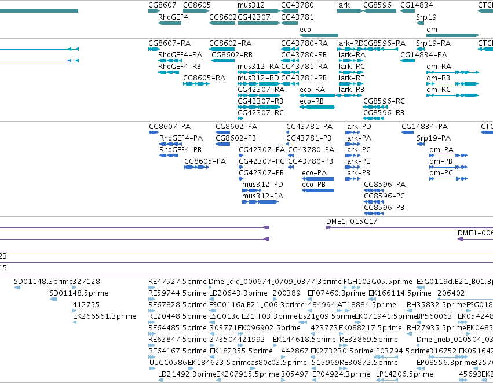The image size is (493, 383).
Task: Click EST EP07460.3prime
Action: (x=337, y=293)
